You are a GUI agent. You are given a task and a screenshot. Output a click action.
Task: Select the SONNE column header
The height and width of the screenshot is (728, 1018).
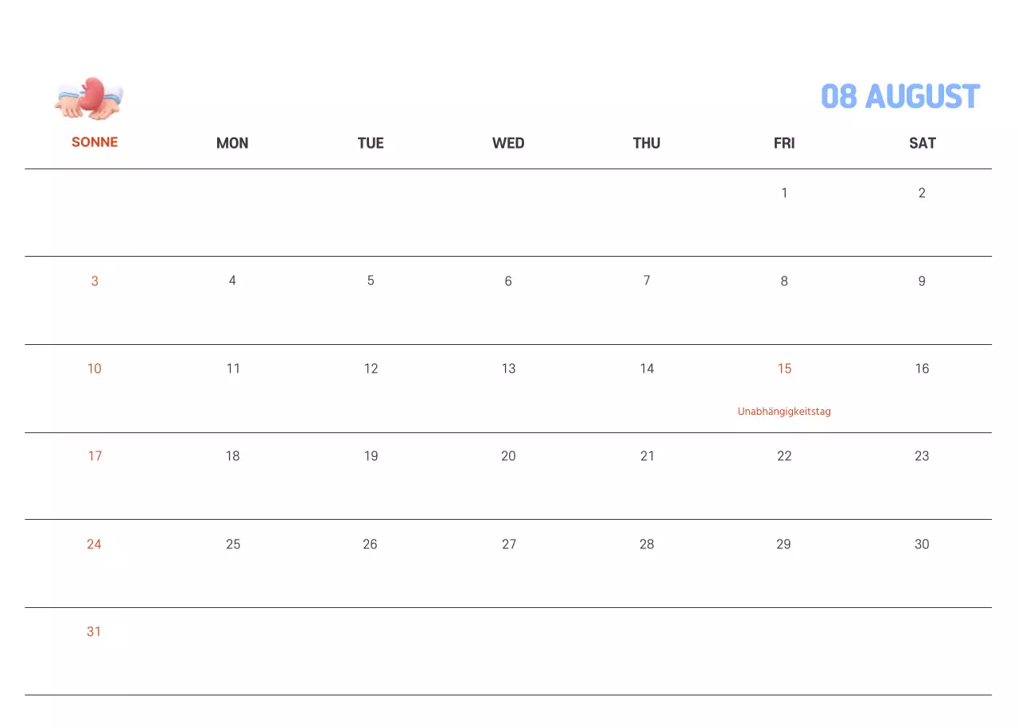point(95,142)
